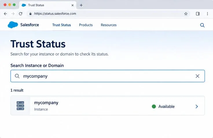Screen dimensions: 213x138
Task: Click the green macOS zoom window button
Action: pyautogui.click(x=14, y=5)
